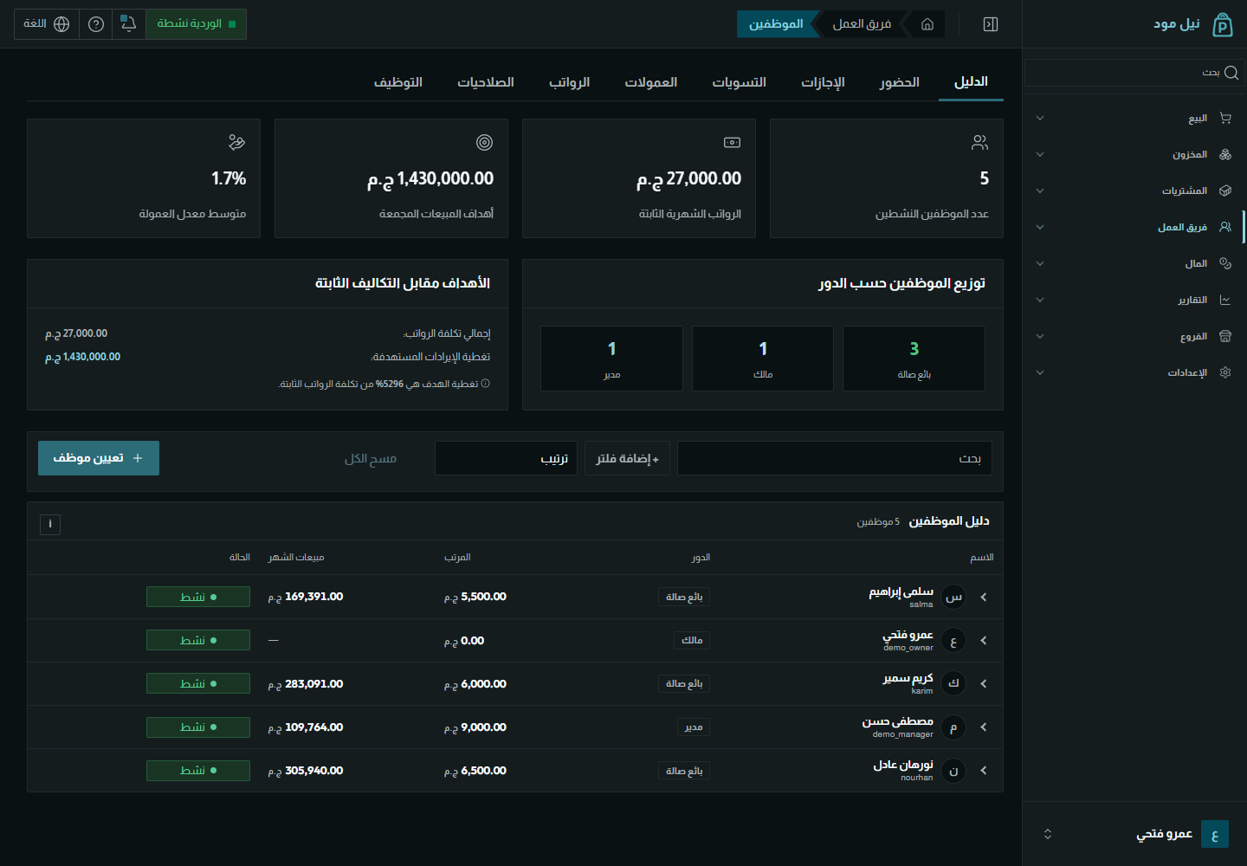Select the التوظيف tab
Viewport: 1247px width, 866px height.
[x=398, y=82]
